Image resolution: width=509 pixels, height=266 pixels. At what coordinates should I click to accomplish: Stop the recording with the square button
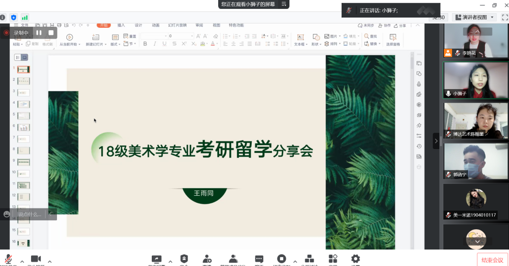(x=51, y=33)
